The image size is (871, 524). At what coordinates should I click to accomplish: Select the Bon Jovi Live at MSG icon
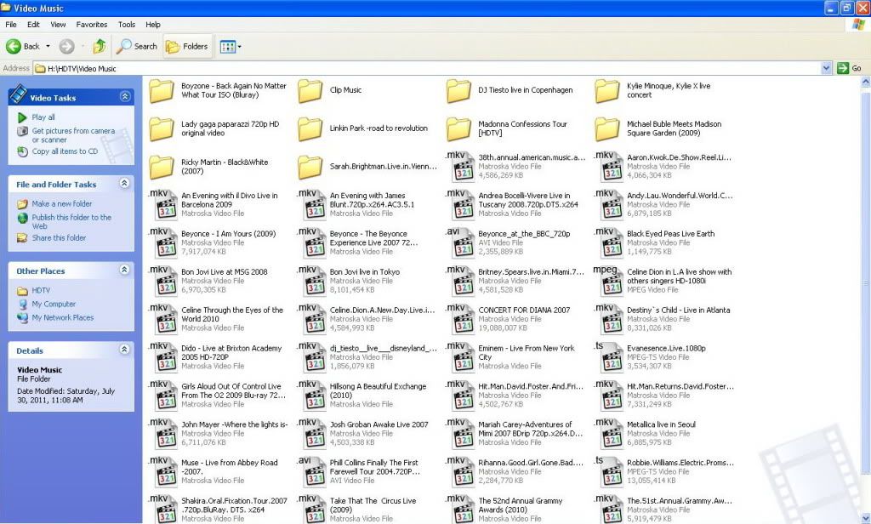(162, 282)
